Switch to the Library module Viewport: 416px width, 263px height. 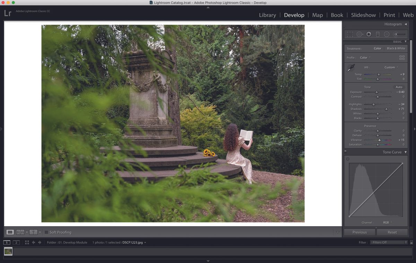pyautogui.click(x=268, y=15)
